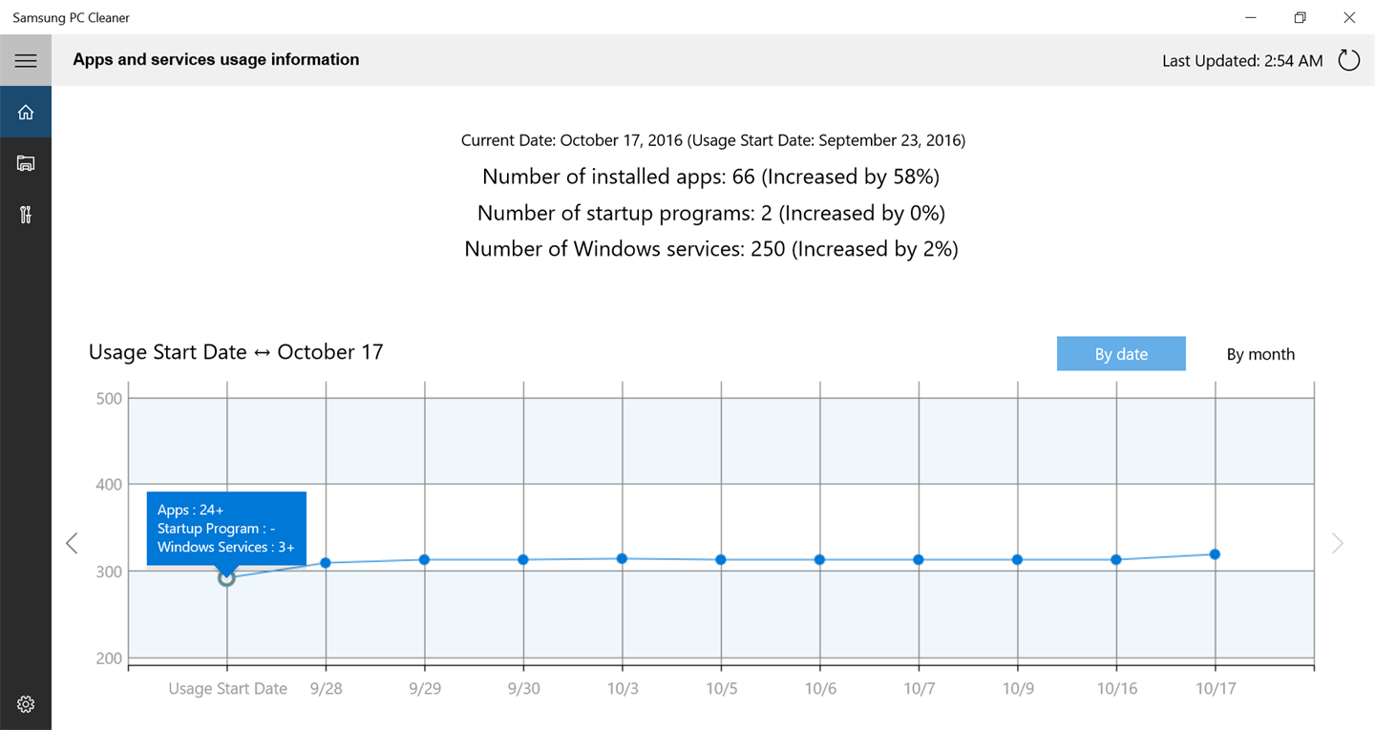Restore down the Samsung PC Cleaner window

(x=1300, y=17)
